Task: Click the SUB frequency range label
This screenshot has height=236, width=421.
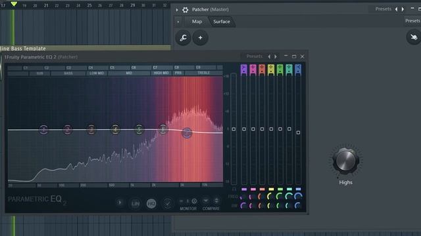Action: pyautogui.click(x=39, y=73)
